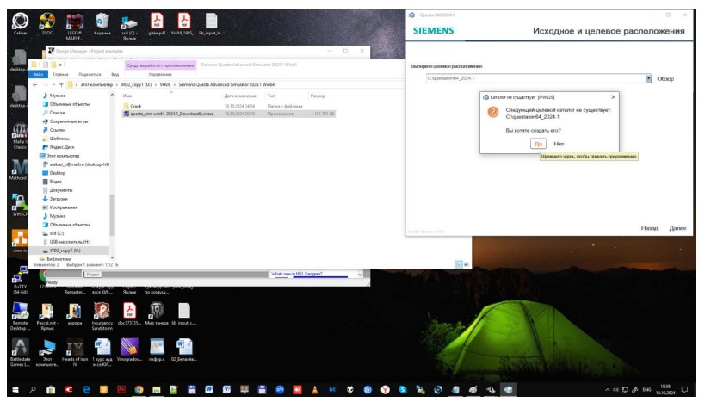Open the Caliber desktop shortcut icon

(21, 21)
